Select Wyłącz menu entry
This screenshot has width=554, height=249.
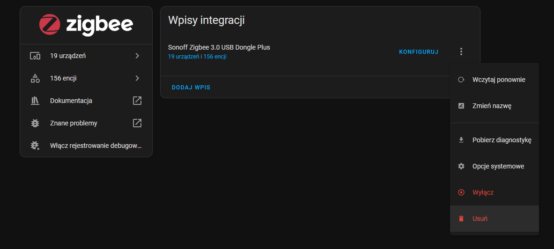494,192
